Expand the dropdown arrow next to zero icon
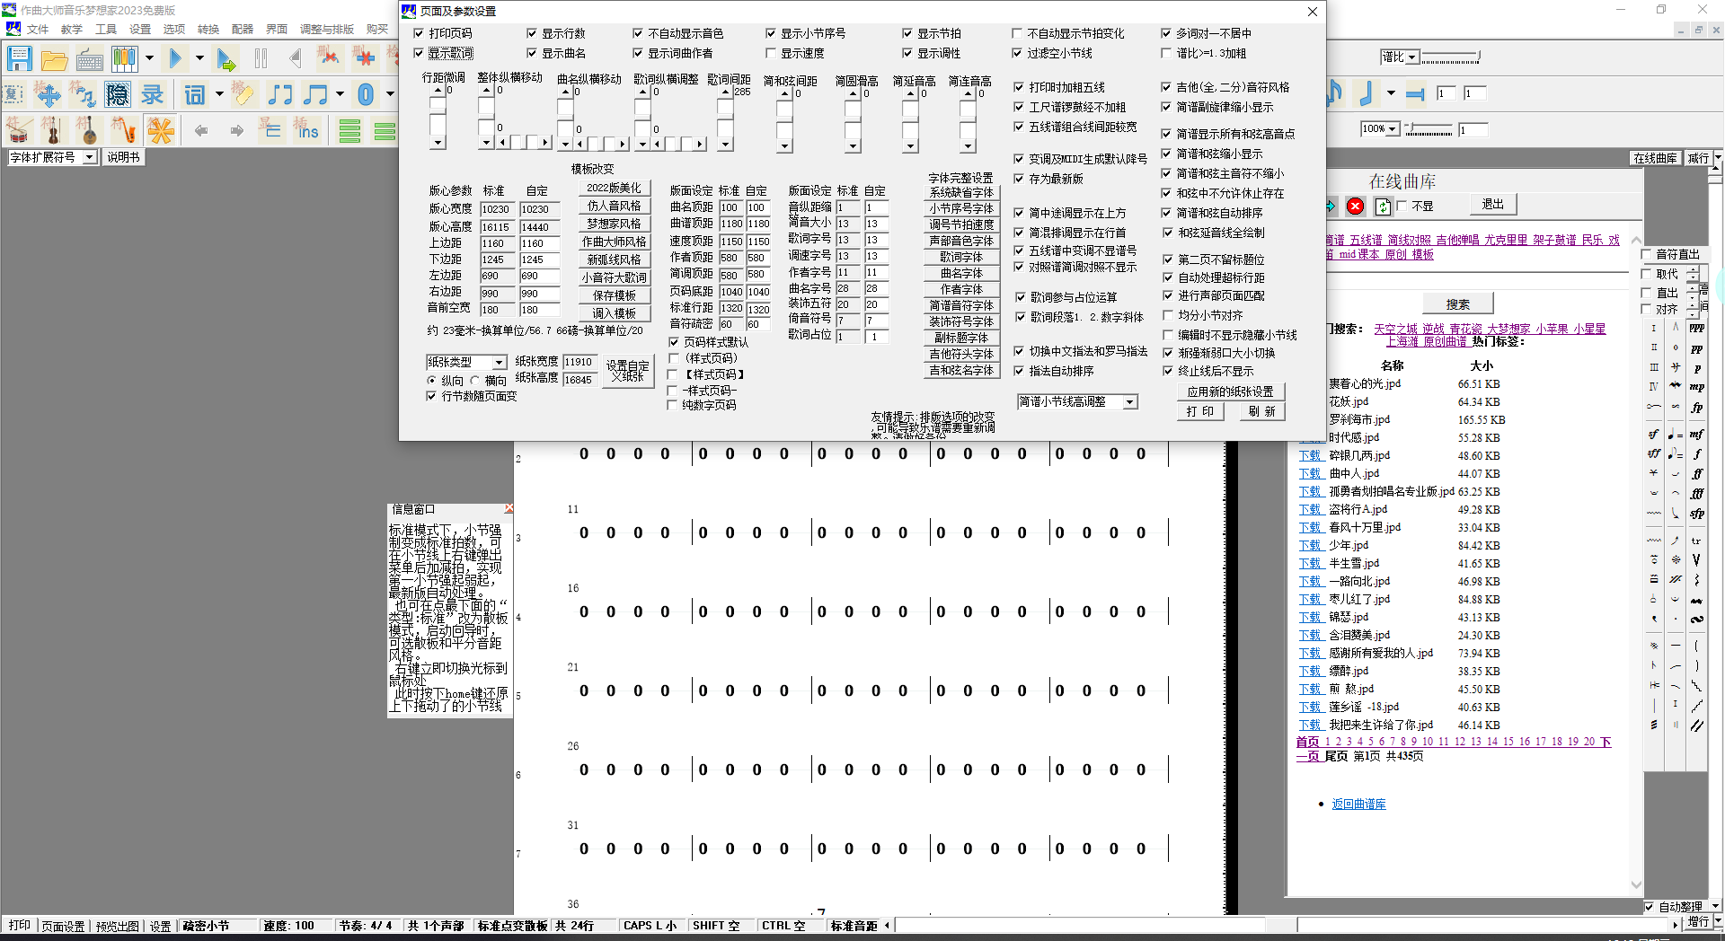This screenshot has height=941, width=1725. pos(390,94)
